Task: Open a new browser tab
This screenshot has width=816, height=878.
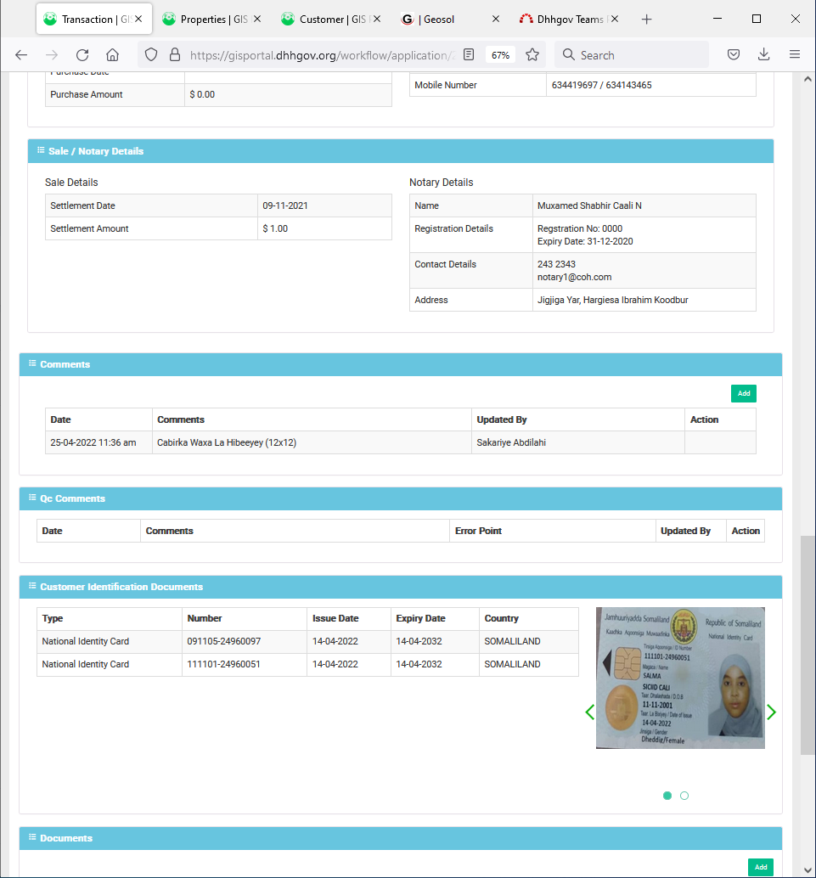Action: (647, 20)
